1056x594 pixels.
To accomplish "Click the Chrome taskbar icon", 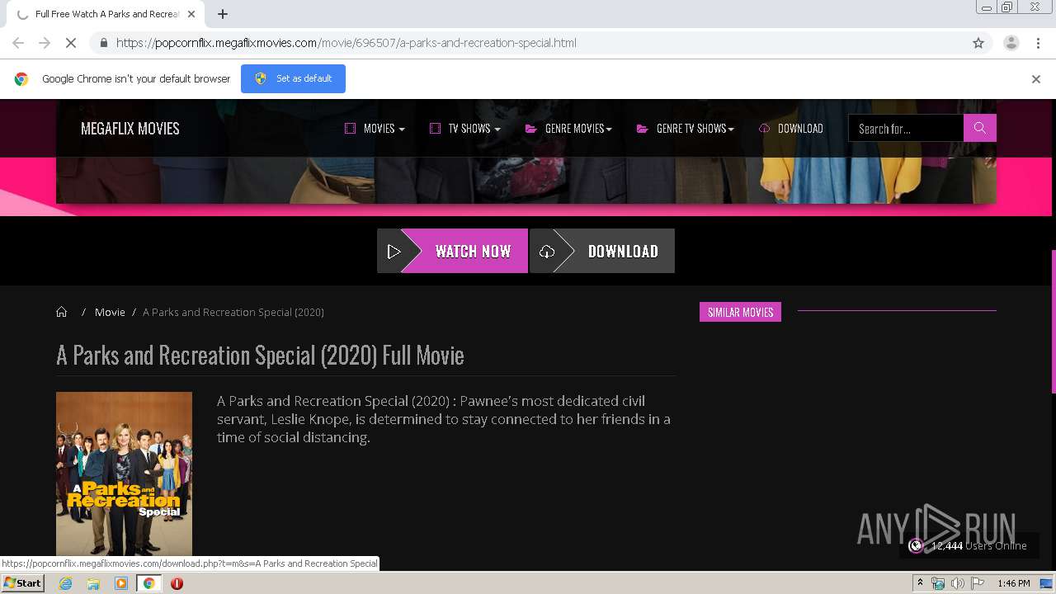I will (148, 583).
